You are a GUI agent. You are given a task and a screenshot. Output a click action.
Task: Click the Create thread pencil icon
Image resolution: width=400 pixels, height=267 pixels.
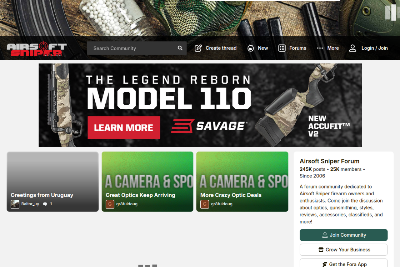click(x=198, y=48)
